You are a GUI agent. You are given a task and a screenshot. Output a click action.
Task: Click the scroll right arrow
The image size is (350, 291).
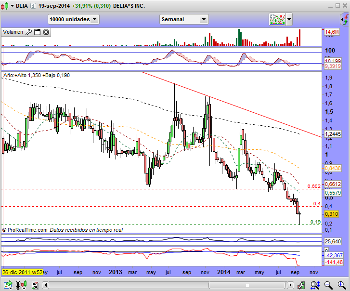[290, 285]
